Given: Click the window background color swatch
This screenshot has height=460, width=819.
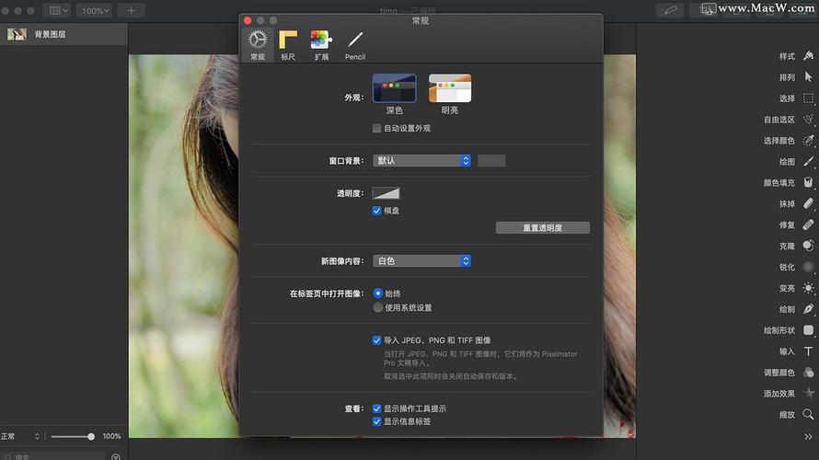Looking at the screenshot, I should click(491, 161).
